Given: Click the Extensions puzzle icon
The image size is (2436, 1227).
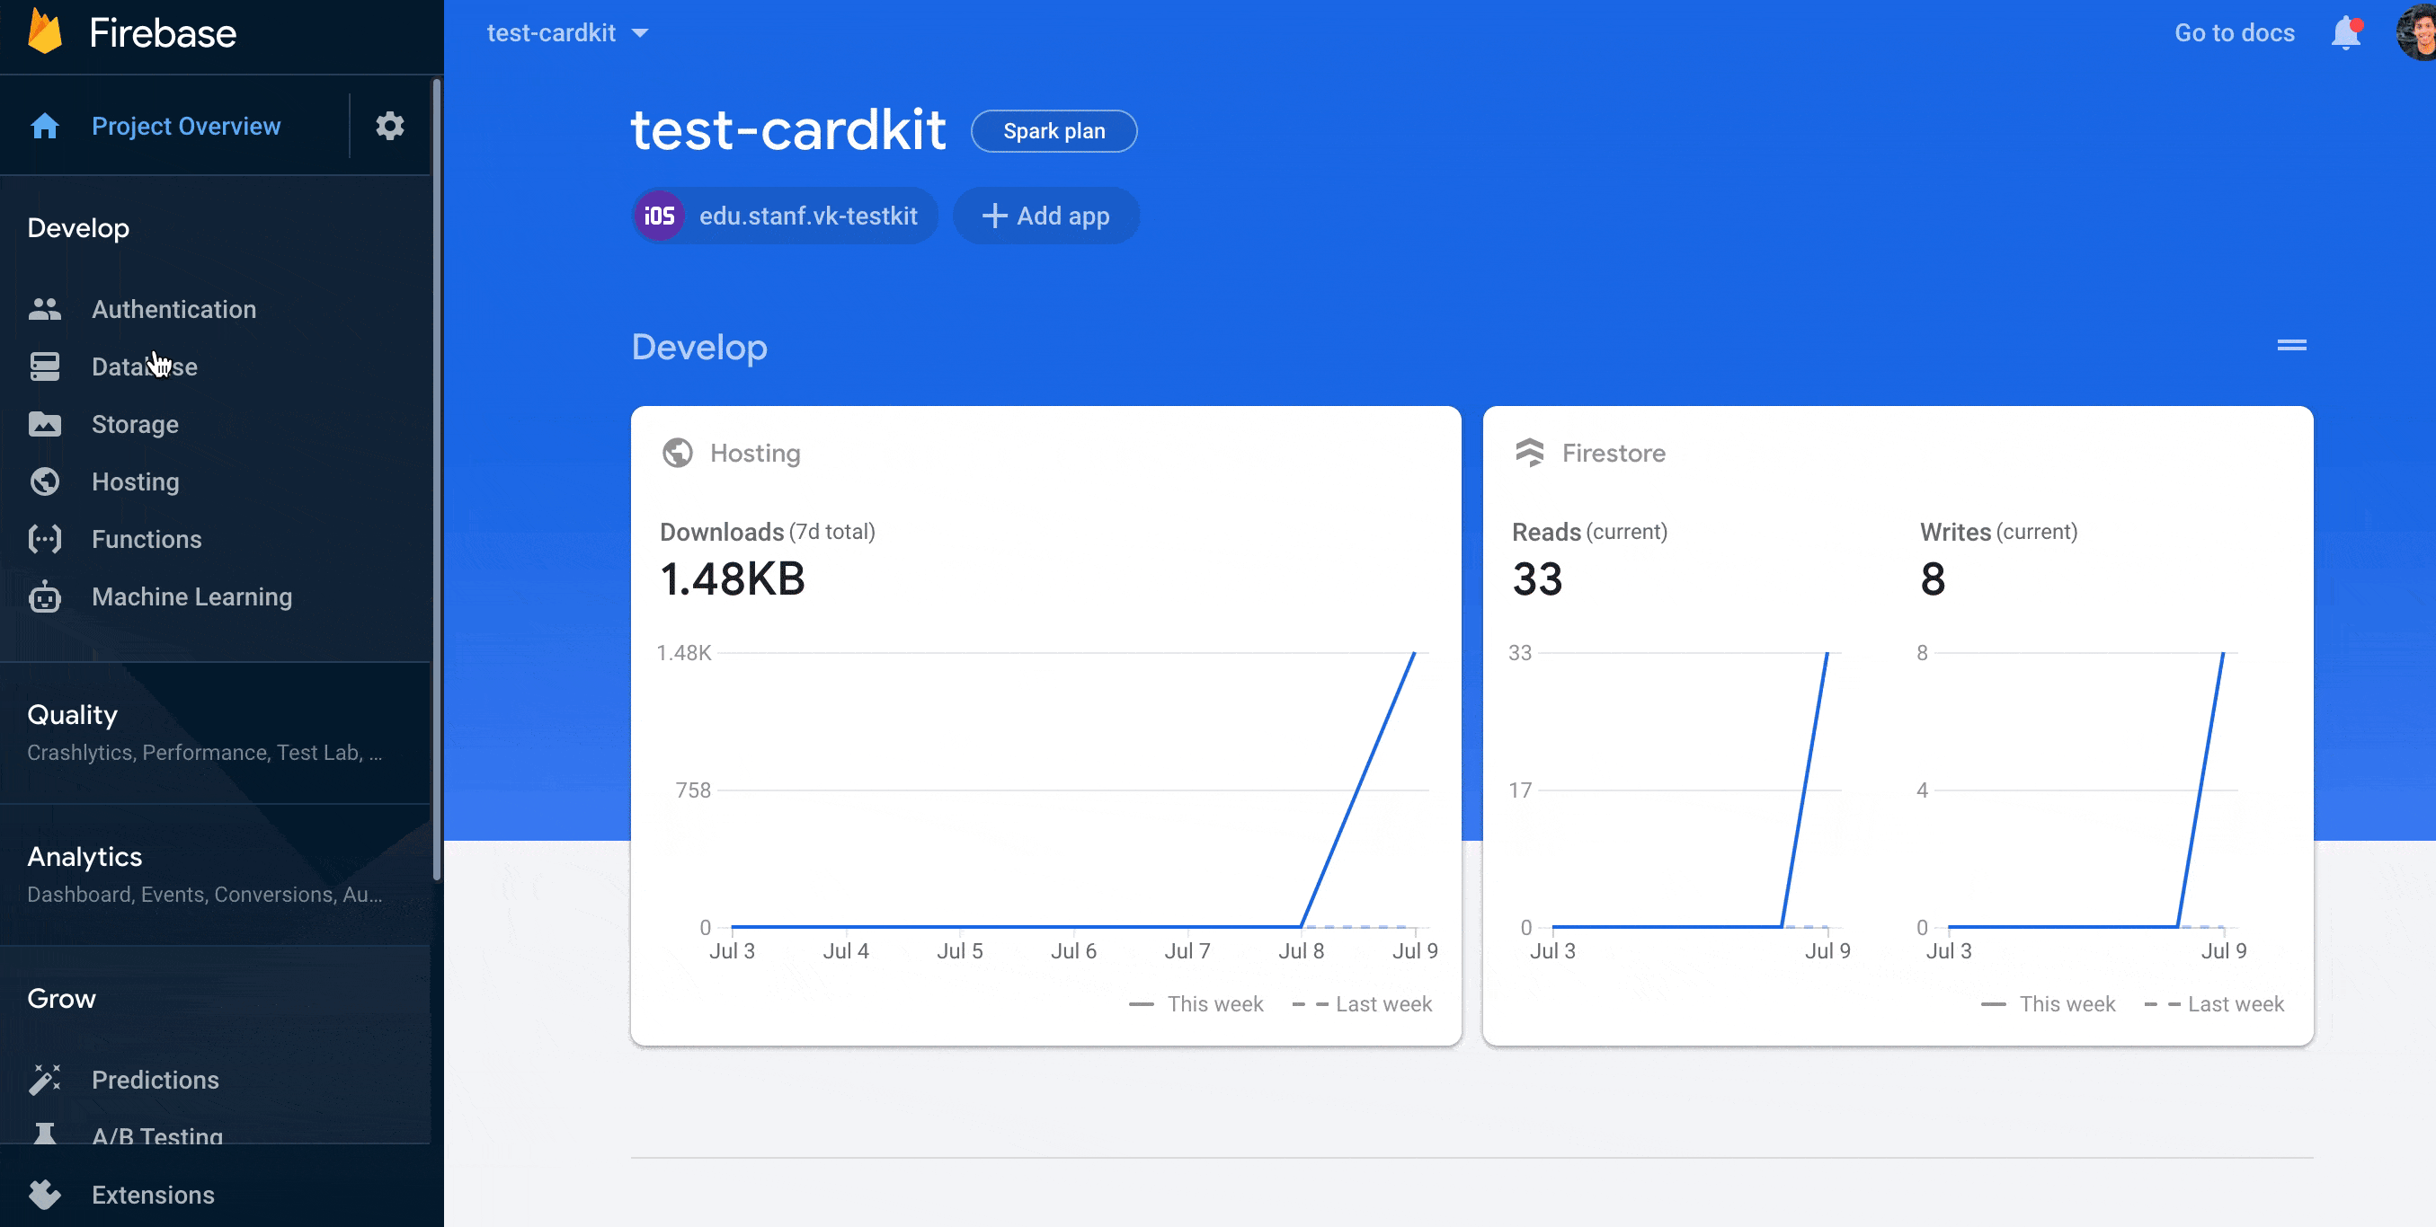Looking at the screenshot, I should 44,1195.
